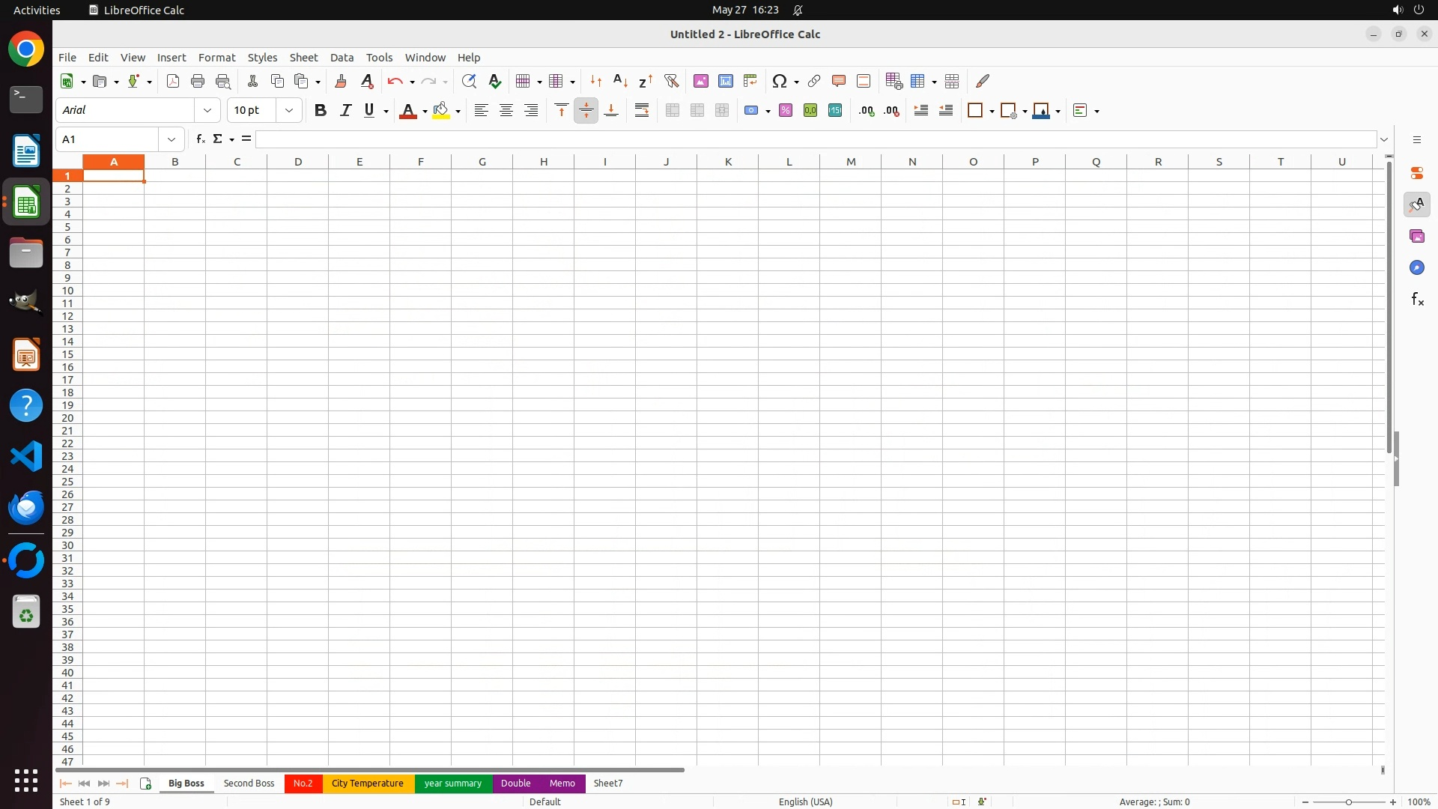Toggle italic formatting
The height and width of the screenshot is (809, 1438).
click(x=345, y=111)
